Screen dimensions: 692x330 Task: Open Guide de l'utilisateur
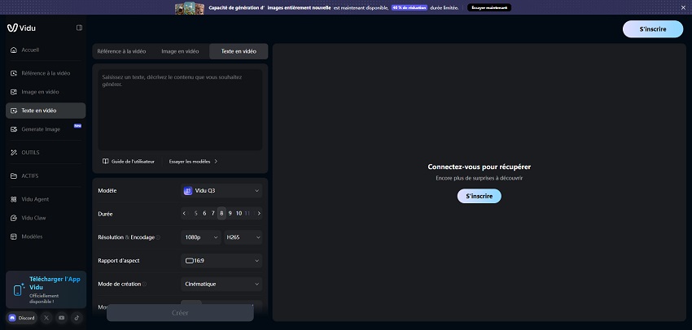click(x=129, y=161)
